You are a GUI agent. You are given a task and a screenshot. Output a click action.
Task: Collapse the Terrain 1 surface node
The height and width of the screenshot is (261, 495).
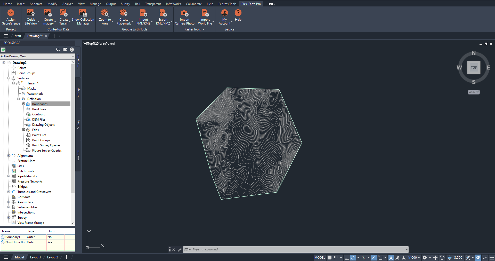(14, 83)
